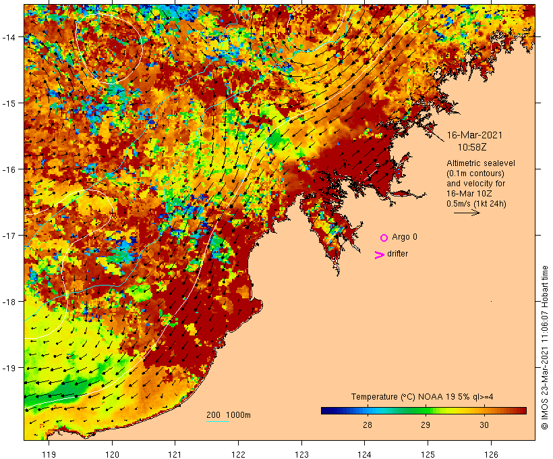
Task: Click the '200 1000m' depth contour label
Action: coord(229,415)
